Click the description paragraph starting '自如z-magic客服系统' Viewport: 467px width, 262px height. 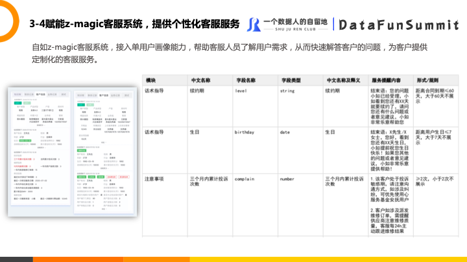pos(230,53)
